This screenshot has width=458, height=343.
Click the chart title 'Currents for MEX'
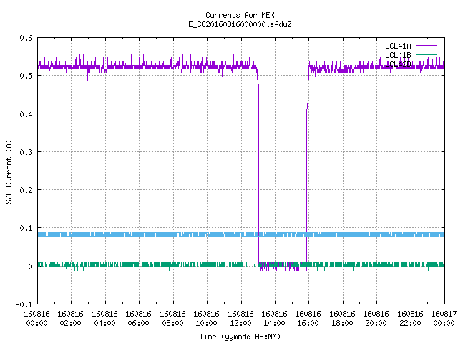click(240, 15)
